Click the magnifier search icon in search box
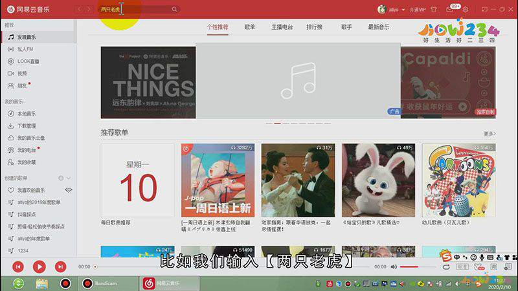 (174, 10)
